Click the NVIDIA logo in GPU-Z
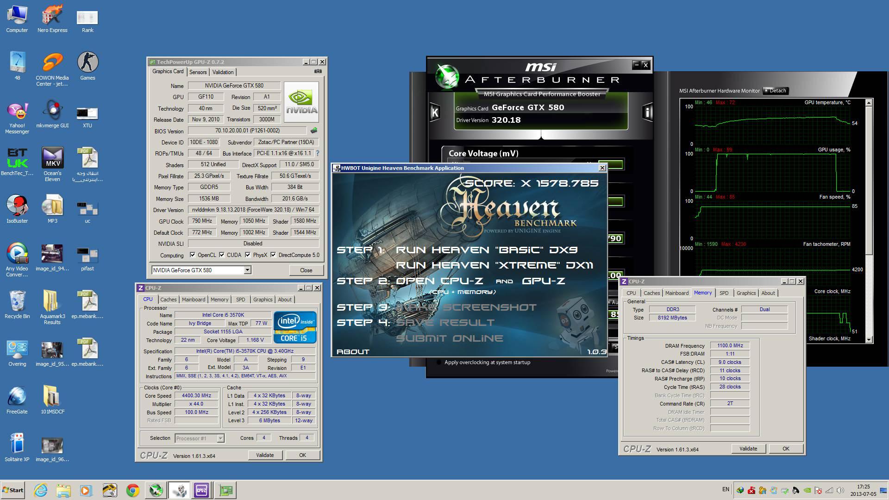This screenshot has width=889, height=500. tap(301, 102)
